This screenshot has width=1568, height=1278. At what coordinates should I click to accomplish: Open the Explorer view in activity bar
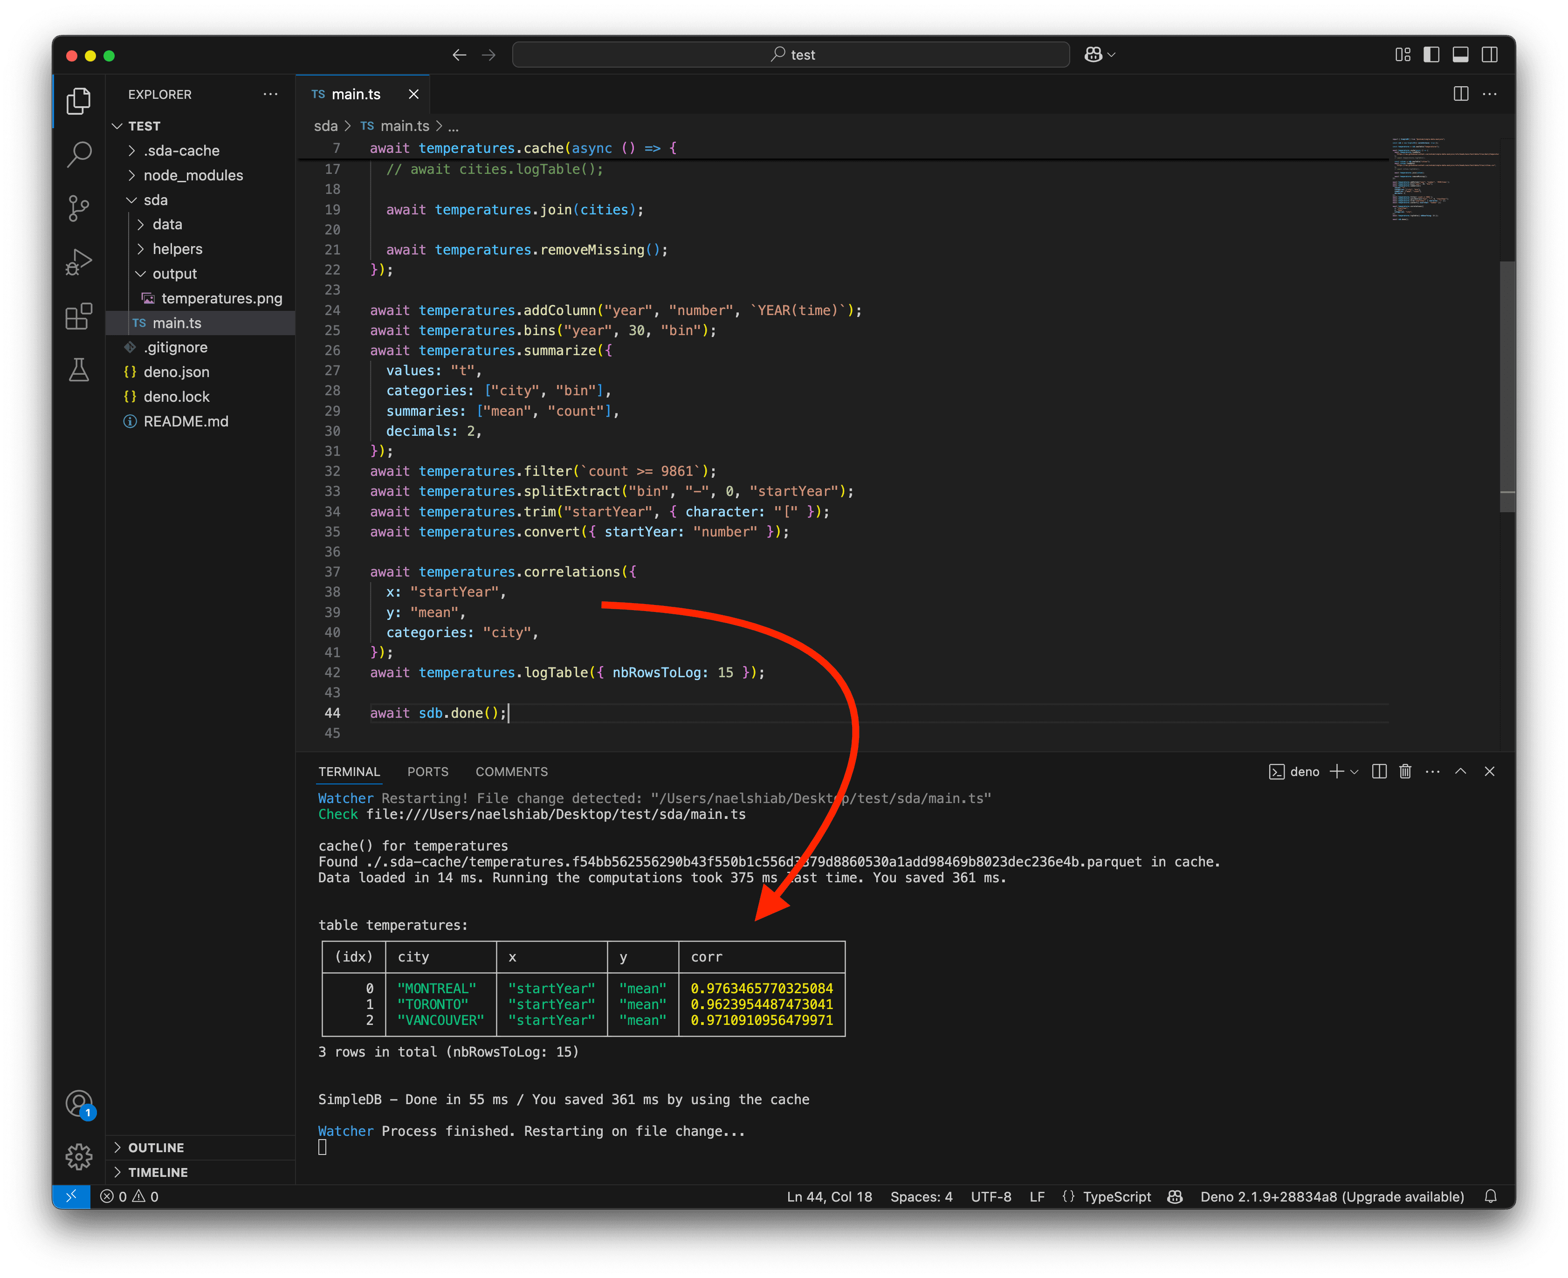tap(79, 101)
